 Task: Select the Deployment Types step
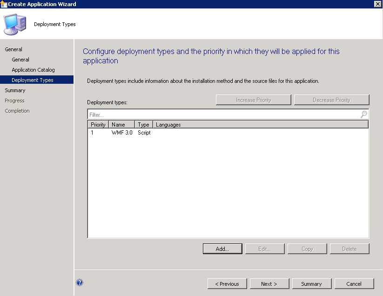tap(37, 80)
